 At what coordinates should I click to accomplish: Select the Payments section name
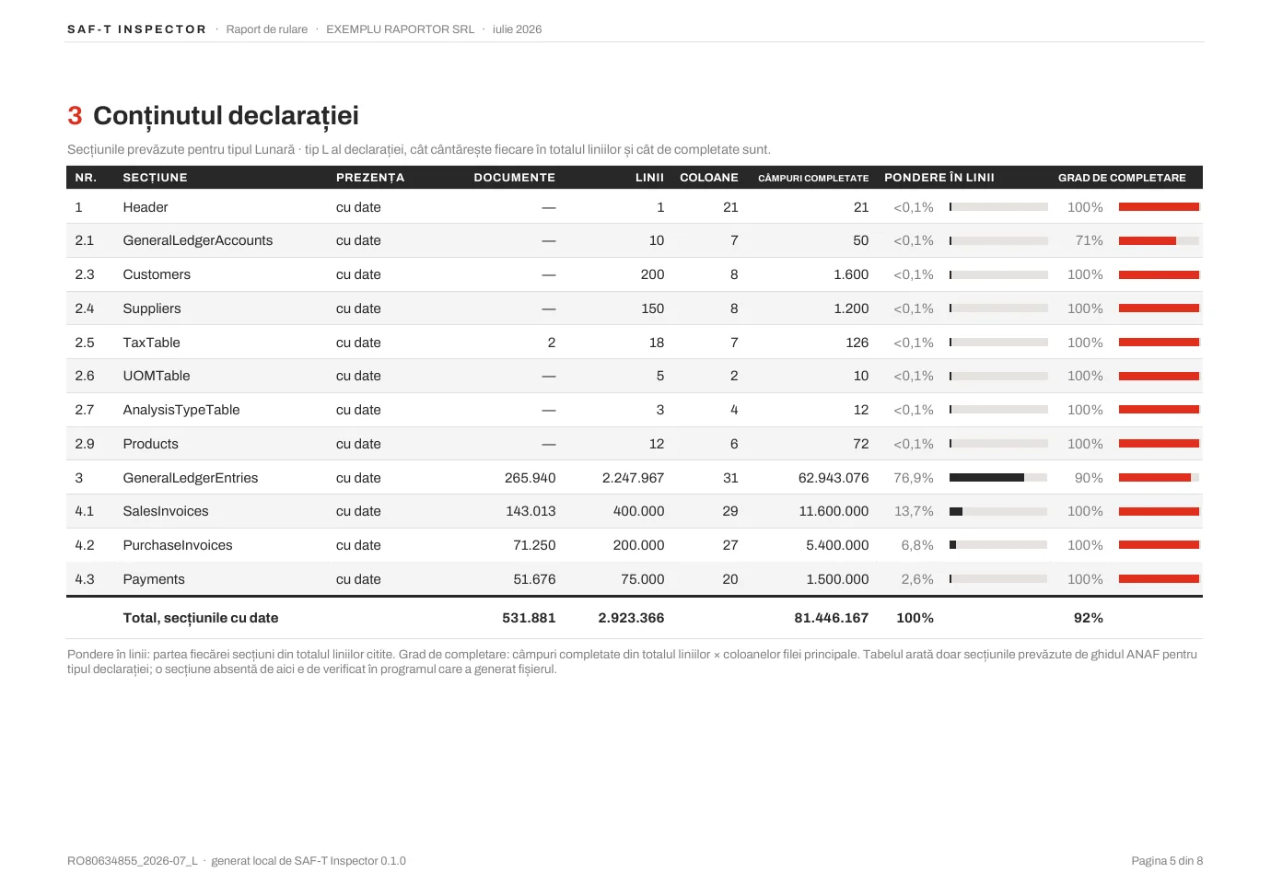point(154,579)
